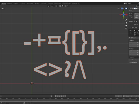Click the Focal Length value field
Screen dimensions: 139x104
[x=136, y=14]
